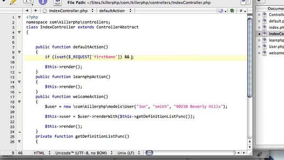Click the PHP file icon for learnphp
This screenshot has height=160, width=284.
(264, 40)
